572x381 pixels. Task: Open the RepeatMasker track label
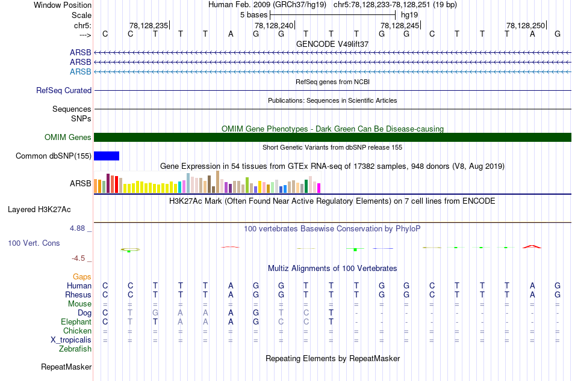coord(66,367)
